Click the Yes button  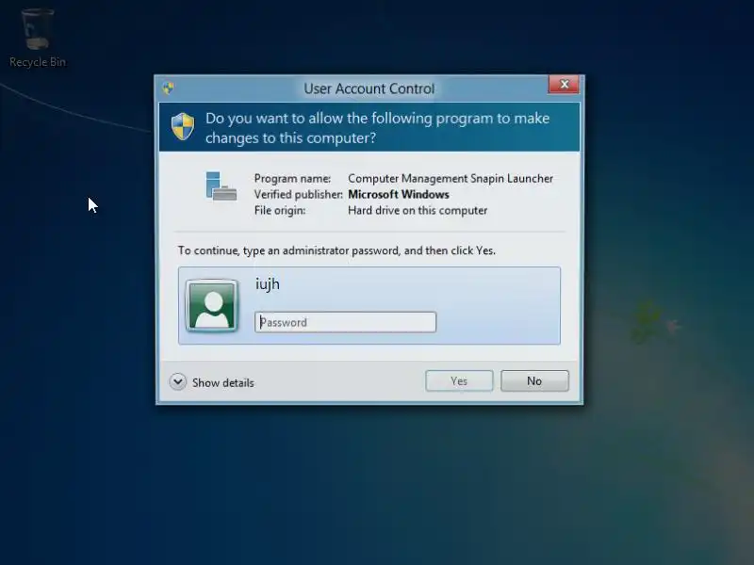[459, 381]
